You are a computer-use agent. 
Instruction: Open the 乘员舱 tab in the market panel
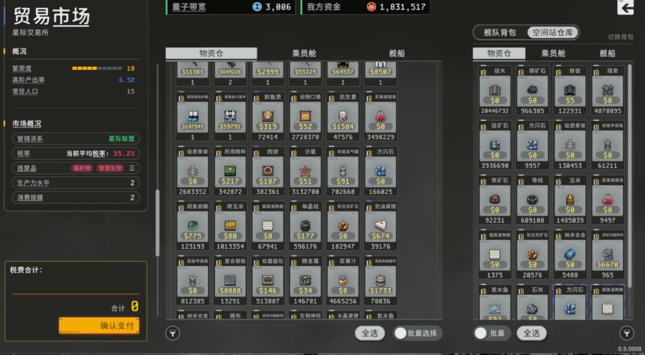[x=304, y=54]
